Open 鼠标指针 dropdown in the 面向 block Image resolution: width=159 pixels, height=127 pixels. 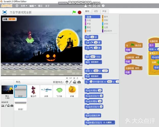click(x=96, y=62)
